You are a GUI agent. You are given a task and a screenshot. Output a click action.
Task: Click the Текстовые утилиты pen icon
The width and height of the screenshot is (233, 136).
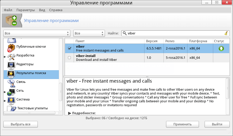pos(11,109)
